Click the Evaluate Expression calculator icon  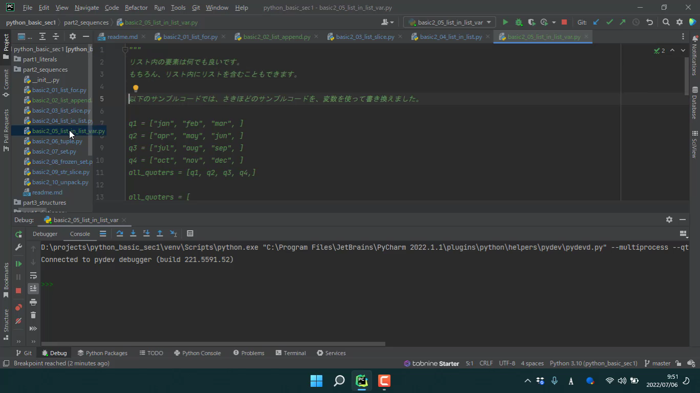pyautogui.click(x=190, y=233)
